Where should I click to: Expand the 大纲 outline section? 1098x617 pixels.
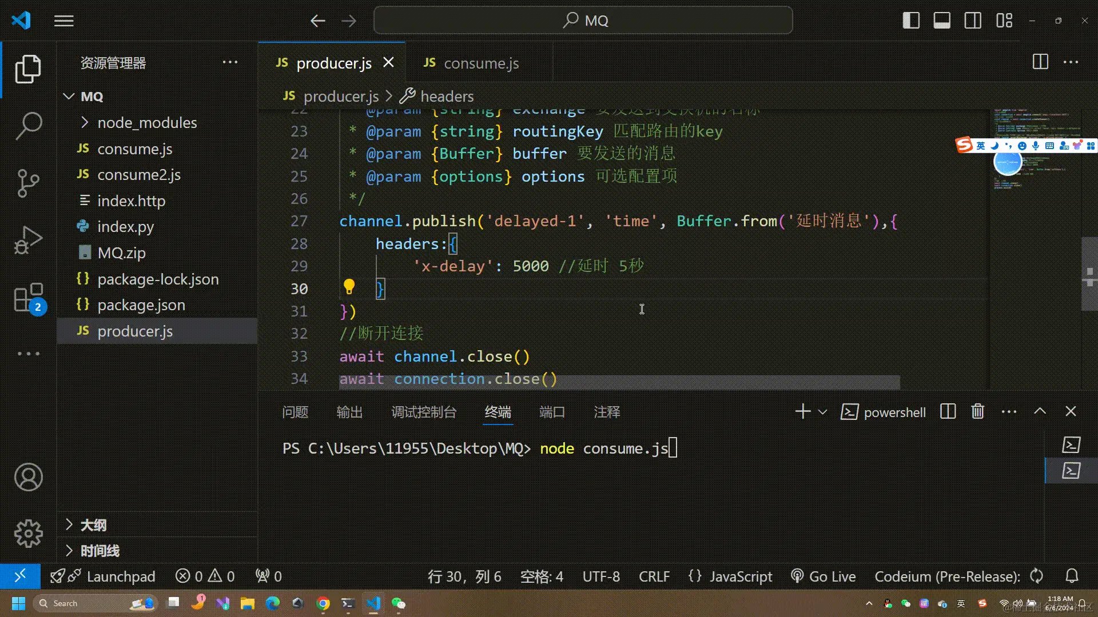click(x=157, y=525)
